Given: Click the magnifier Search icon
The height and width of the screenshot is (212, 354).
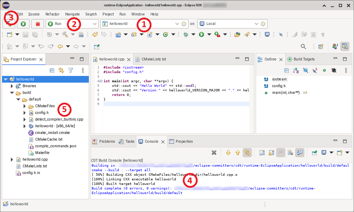Looking at the screenshot, I should [303, 47].
